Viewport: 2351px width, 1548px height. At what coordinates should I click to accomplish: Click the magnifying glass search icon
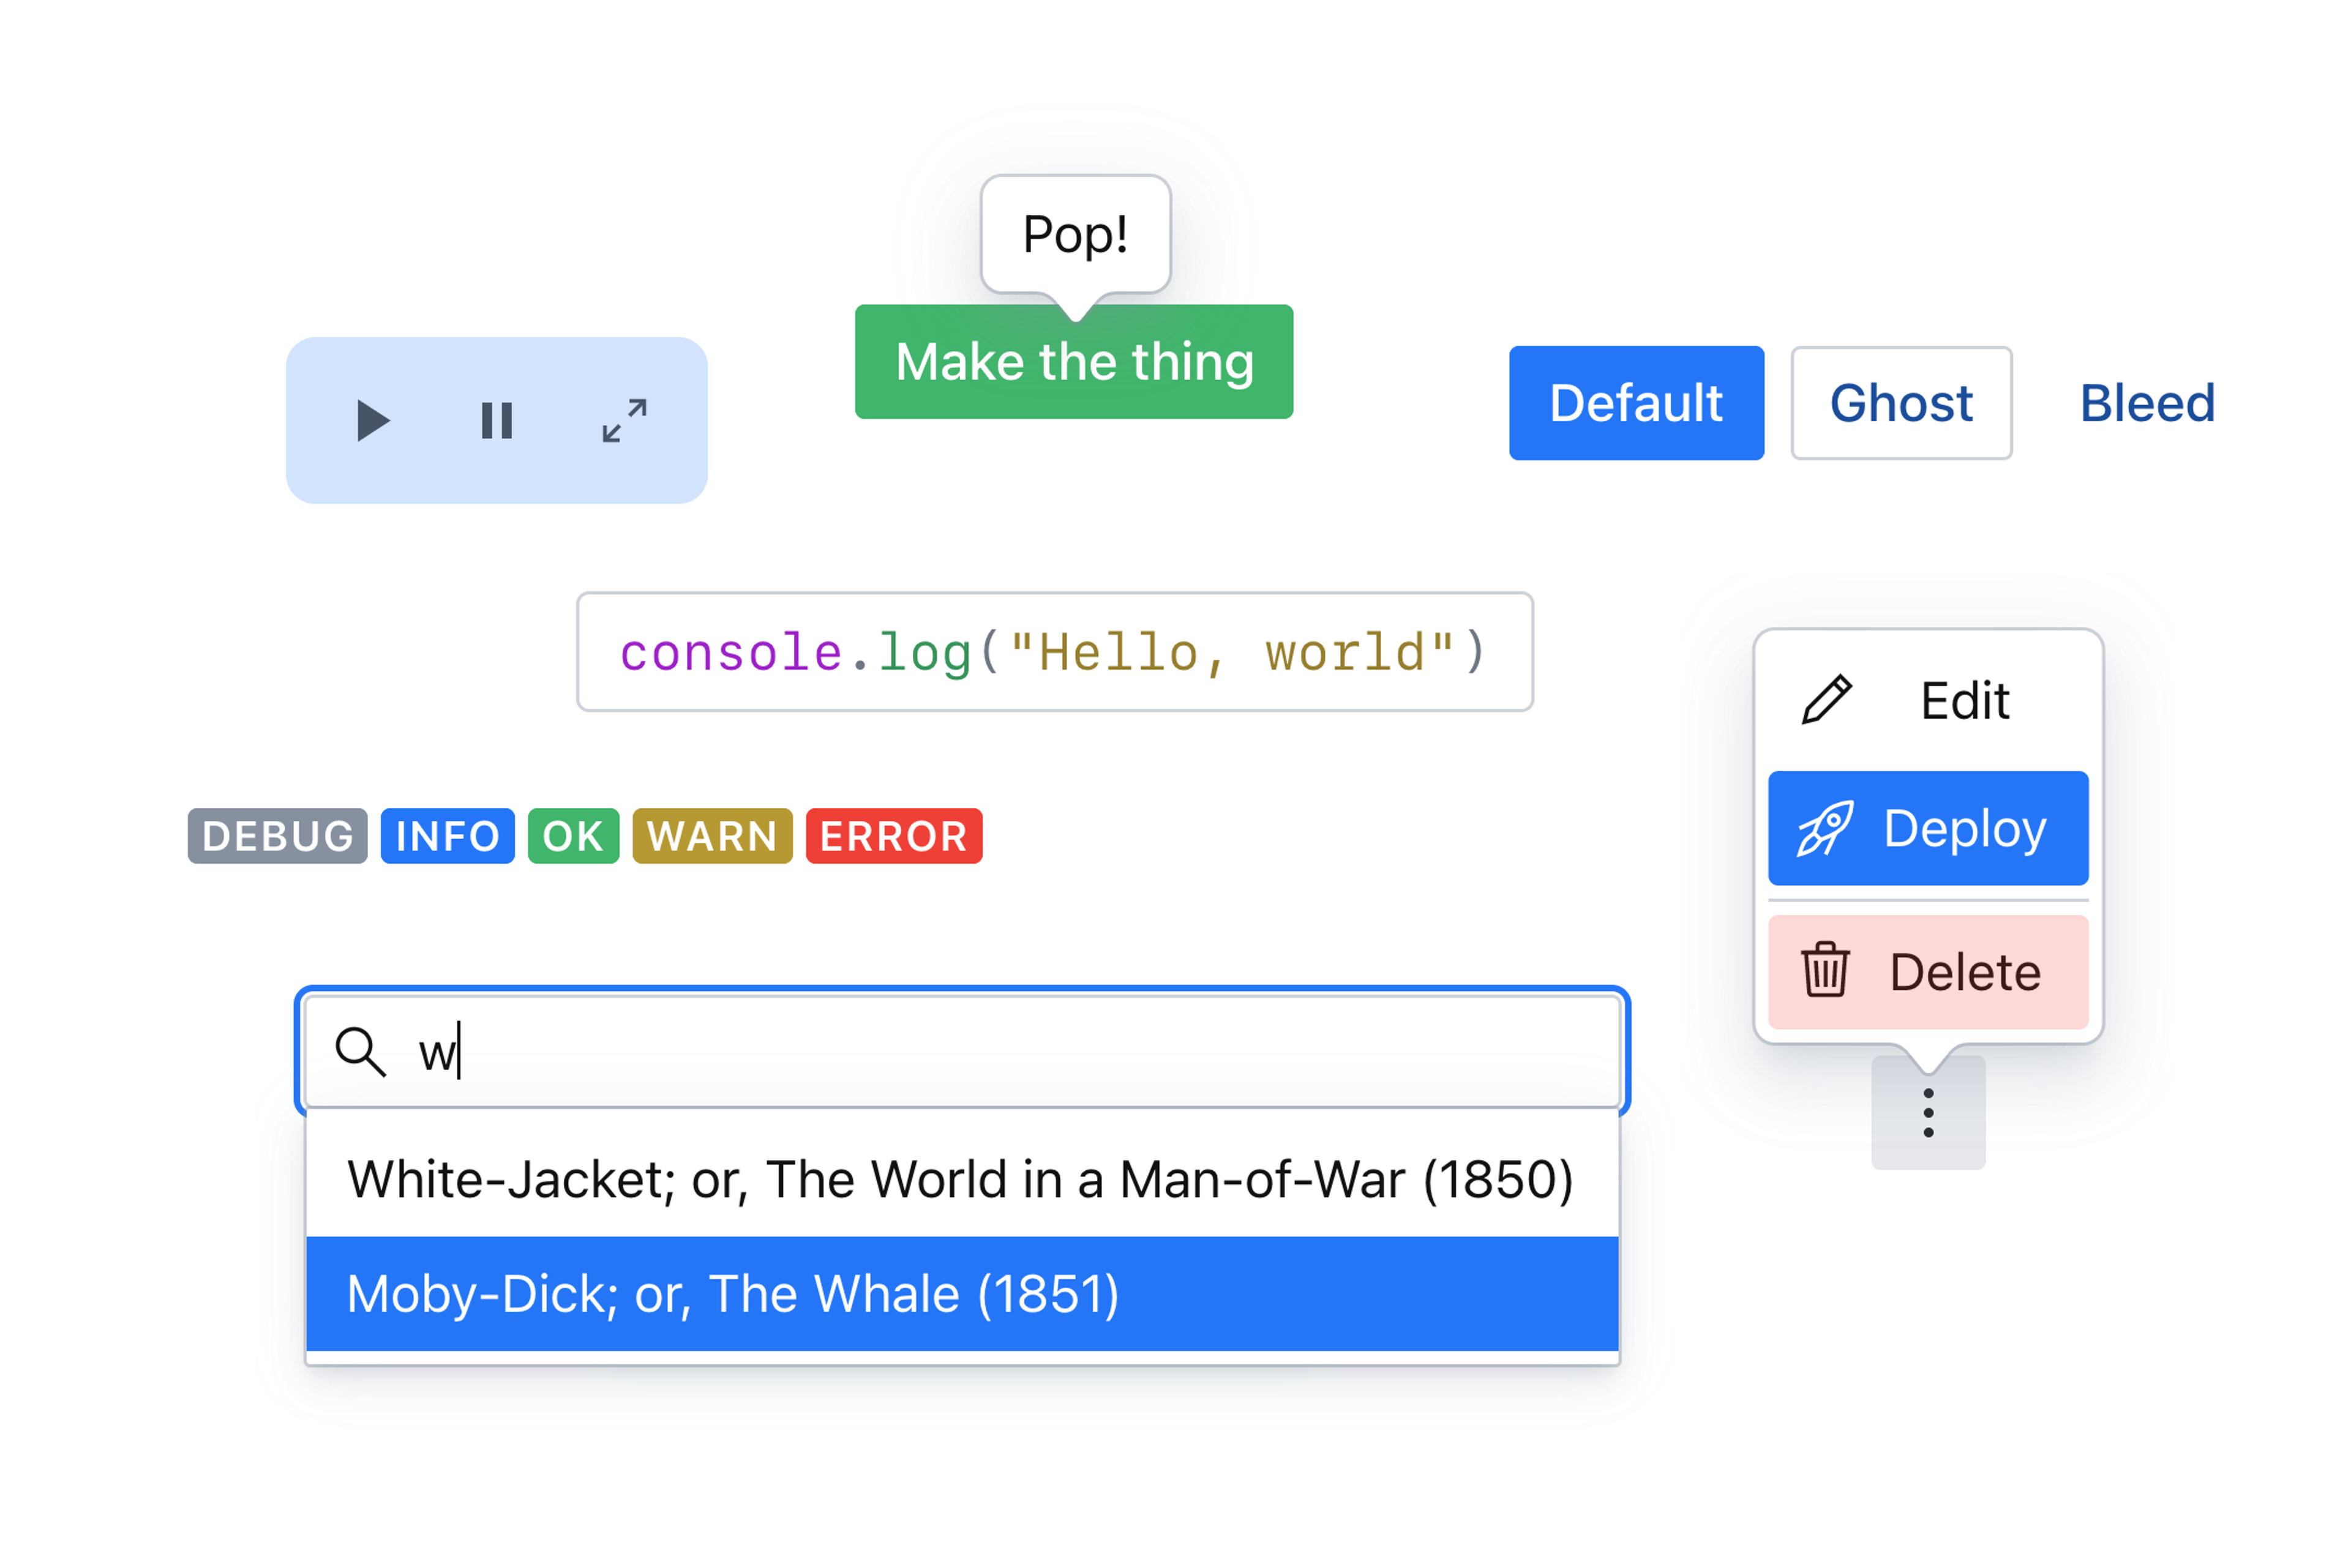click(359, 1051)
